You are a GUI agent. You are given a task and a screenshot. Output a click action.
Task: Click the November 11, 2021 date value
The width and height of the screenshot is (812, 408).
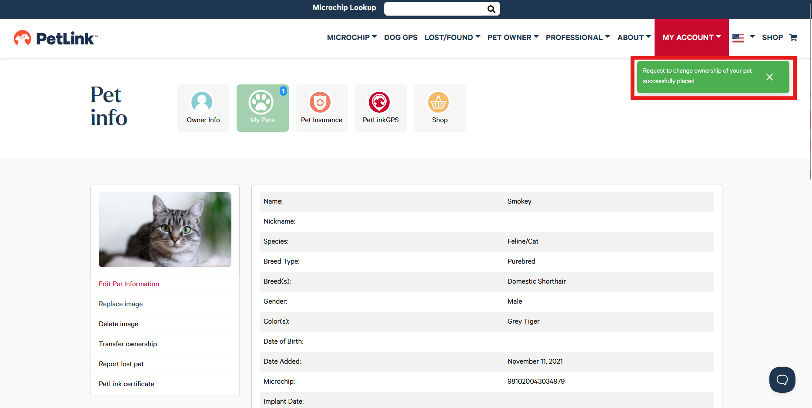tap(535, 361)
